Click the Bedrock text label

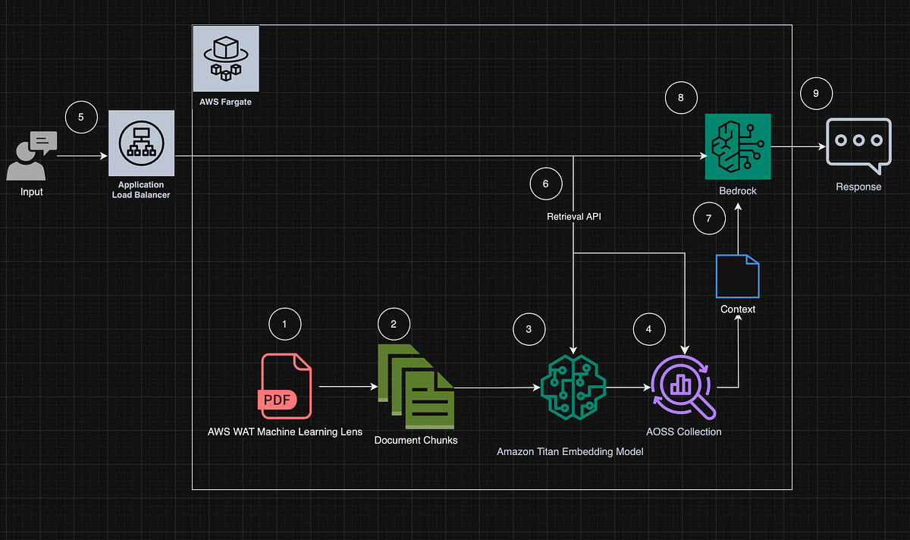737,190
